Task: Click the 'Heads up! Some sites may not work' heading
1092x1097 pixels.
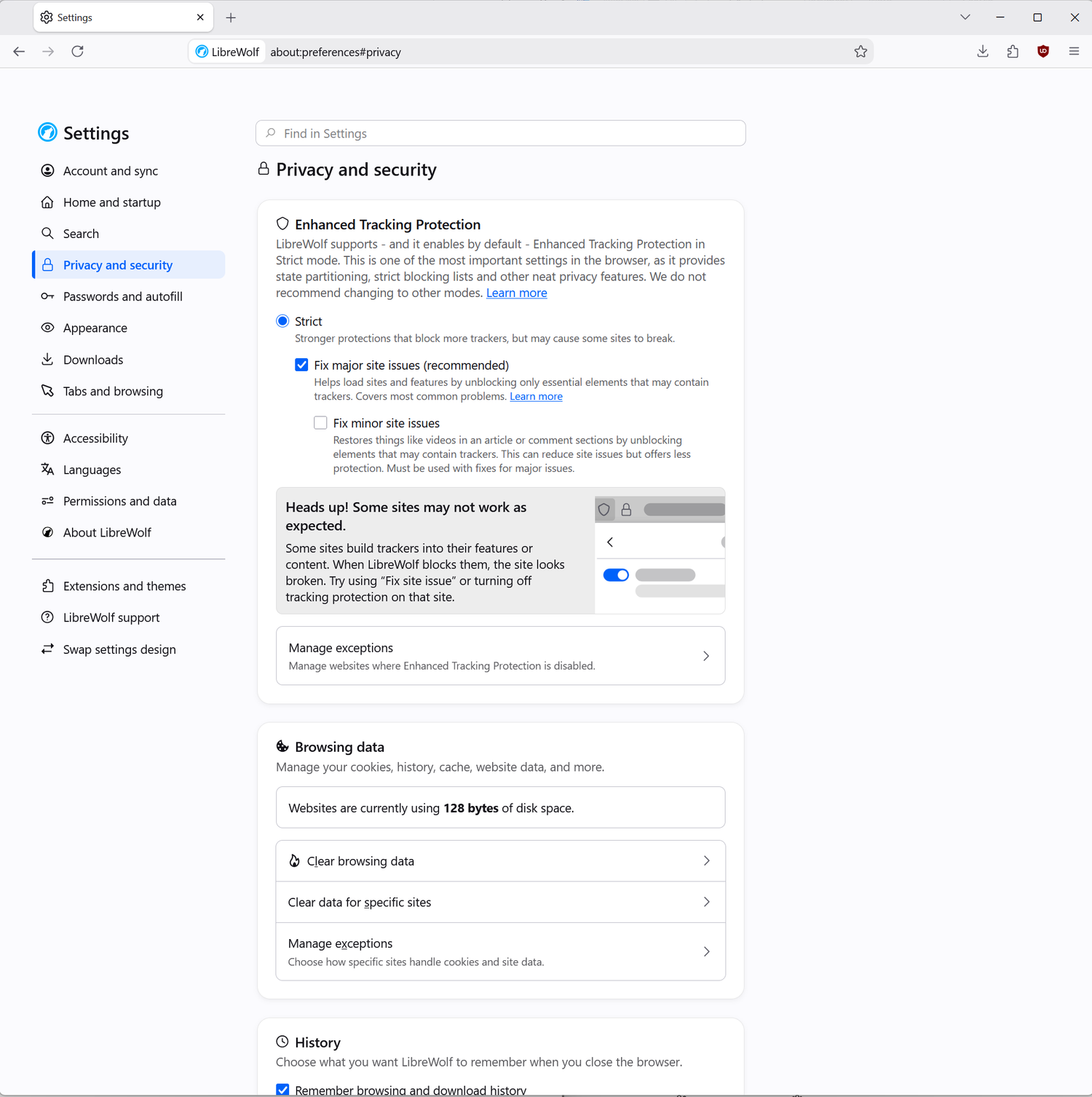Action: click(x=406, y=516)
